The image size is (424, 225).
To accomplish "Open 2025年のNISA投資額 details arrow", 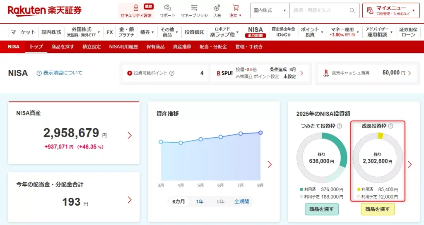I will click(x=410, y=165).
